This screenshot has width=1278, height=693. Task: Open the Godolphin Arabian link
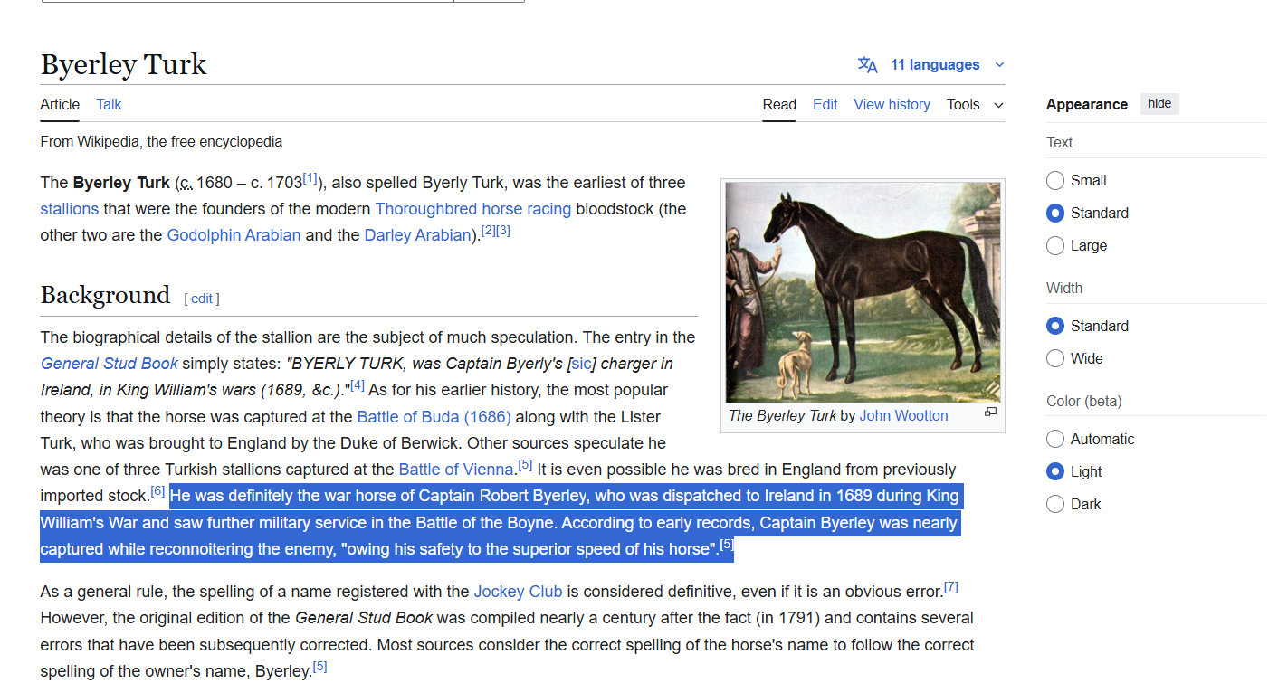[x=234, y=235]
